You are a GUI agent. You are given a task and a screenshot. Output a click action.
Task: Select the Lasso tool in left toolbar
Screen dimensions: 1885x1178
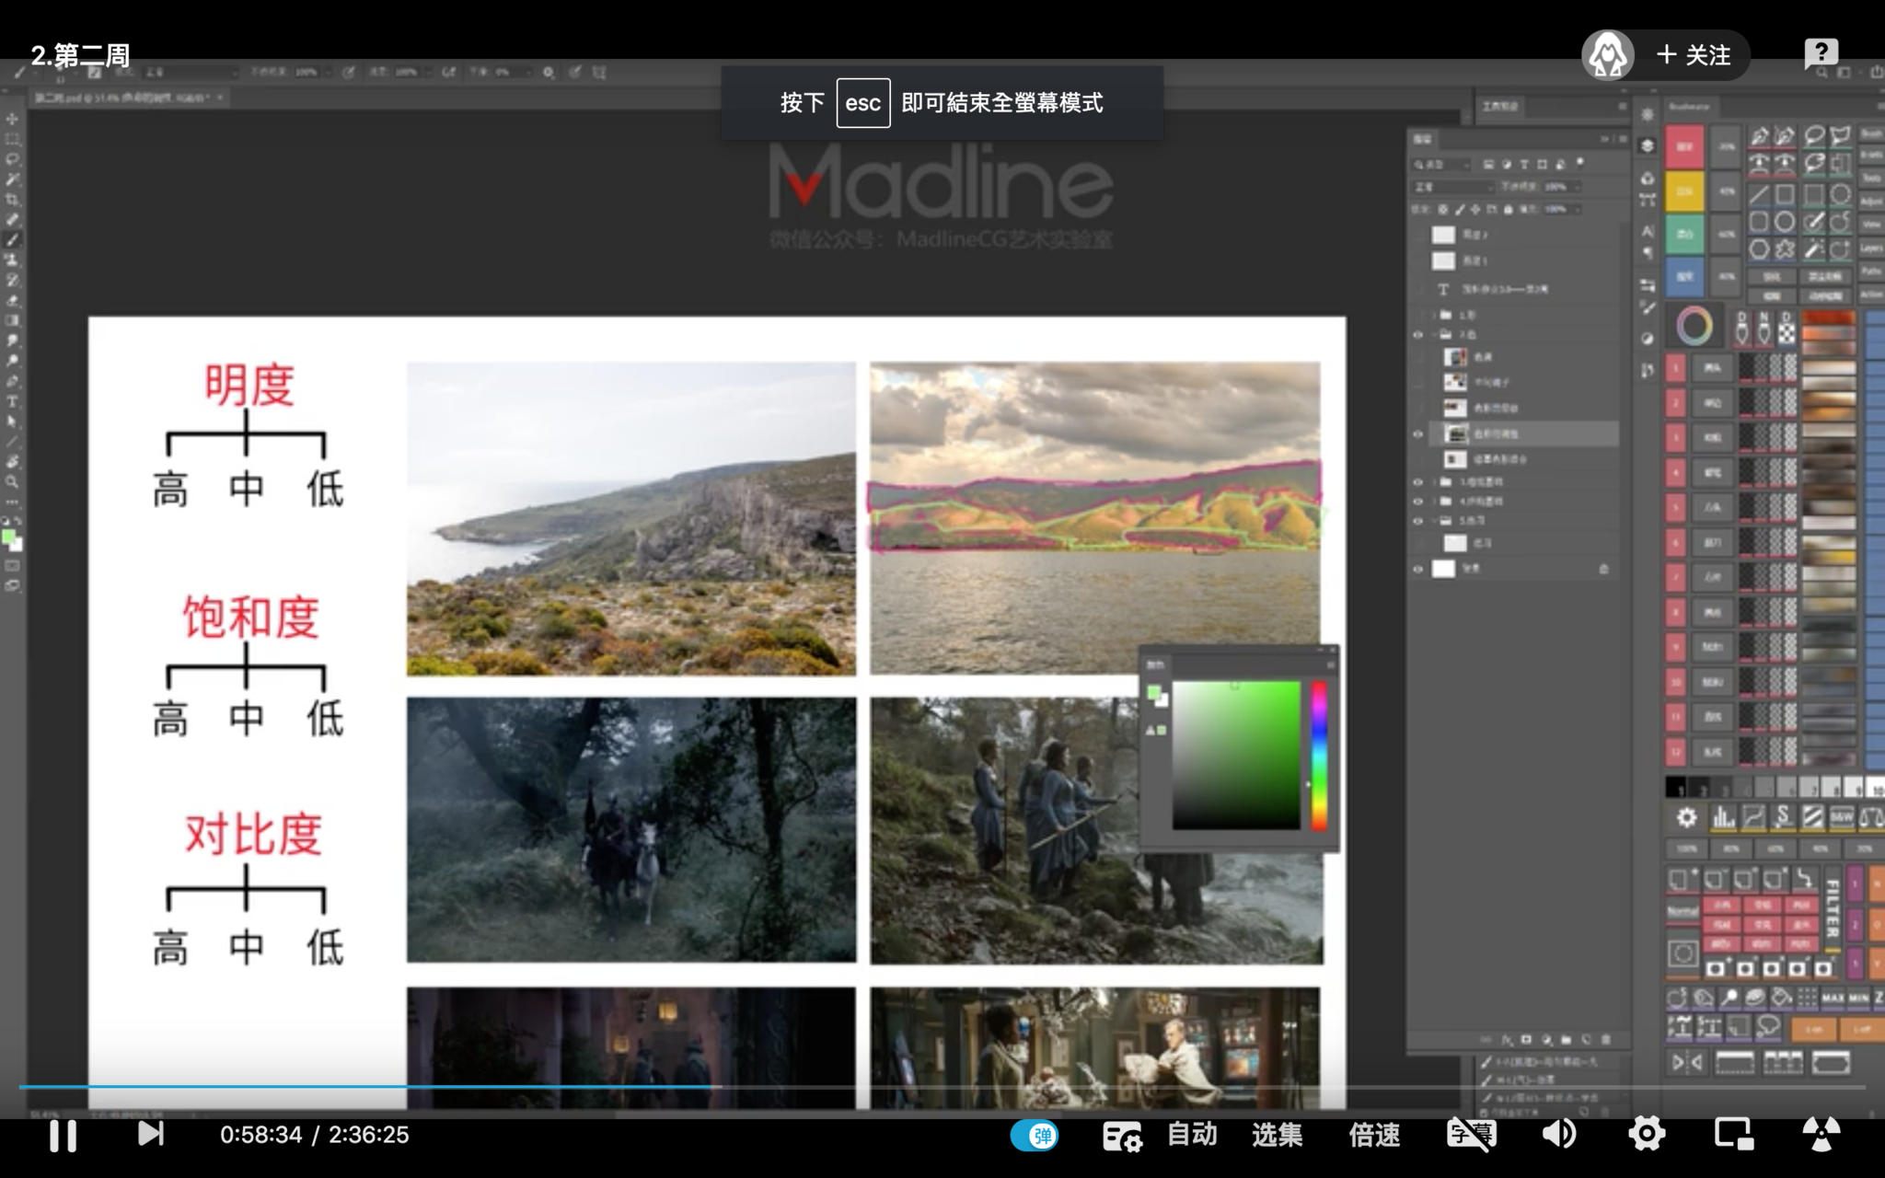click(12, 159)
